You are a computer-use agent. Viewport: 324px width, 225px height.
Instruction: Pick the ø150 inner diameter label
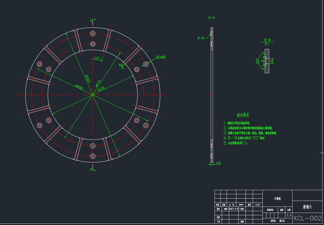[102, 88]
